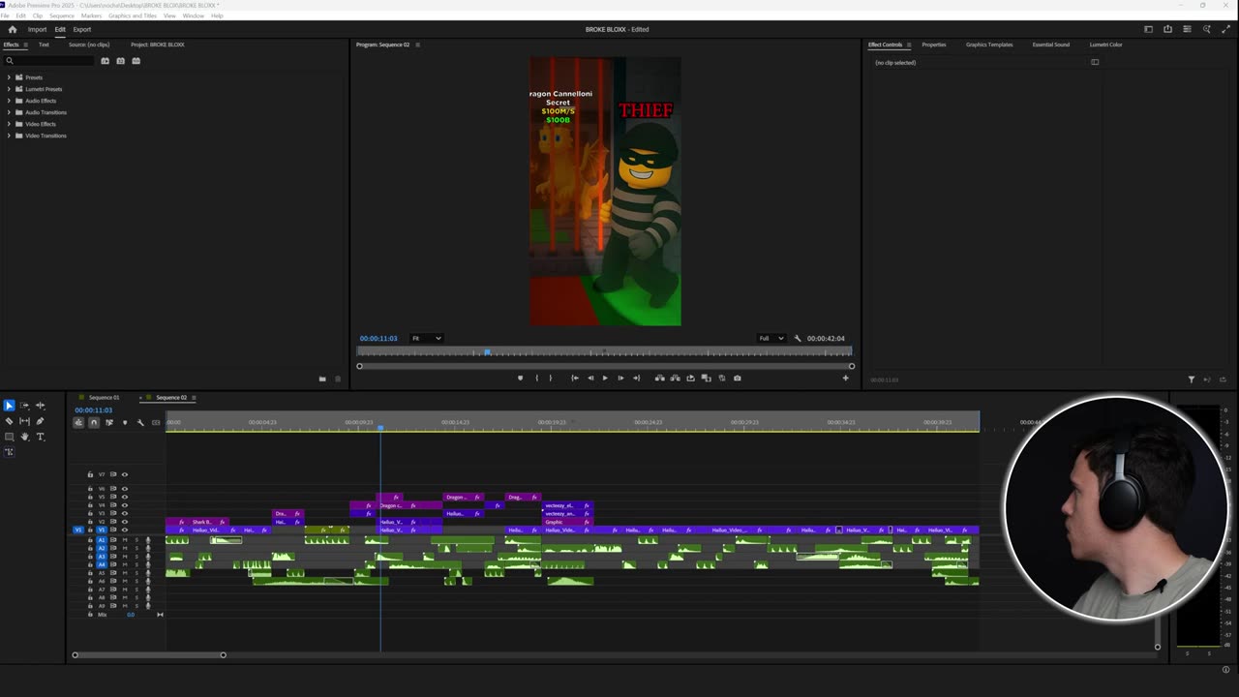1239x697 pixels.
Task: Click filter icon in Effect Controls footer
Action: tap(1192, 379)
